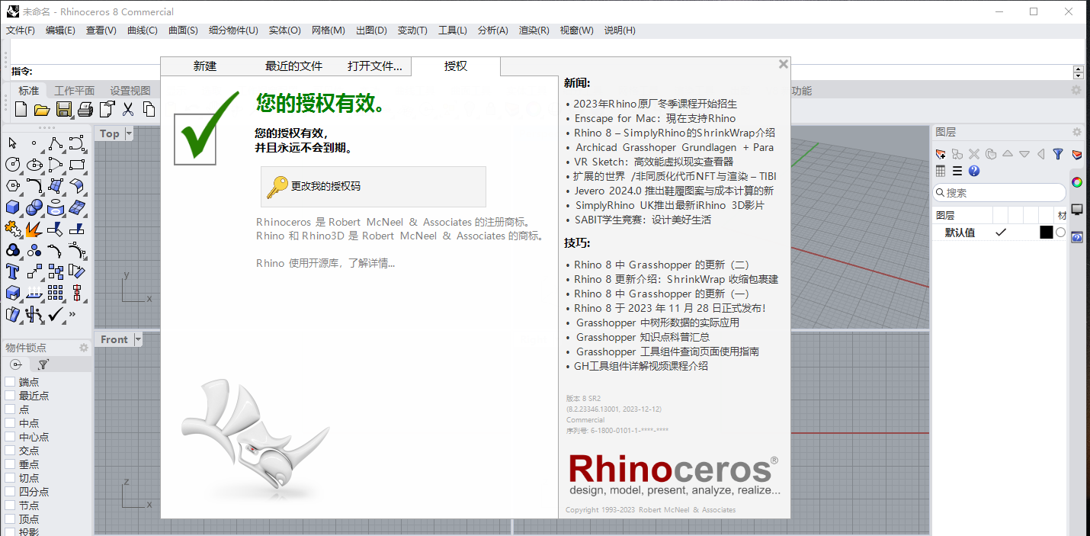
Task: Select the Polyline tool
Action: tap(56, 143)
